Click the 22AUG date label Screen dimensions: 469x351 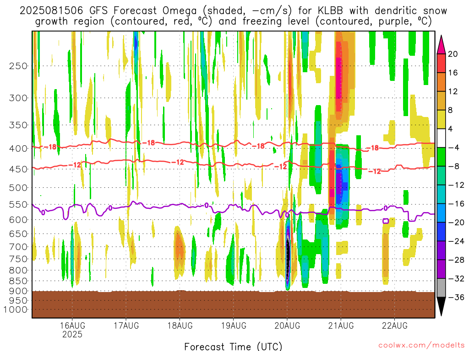point(394,325)
